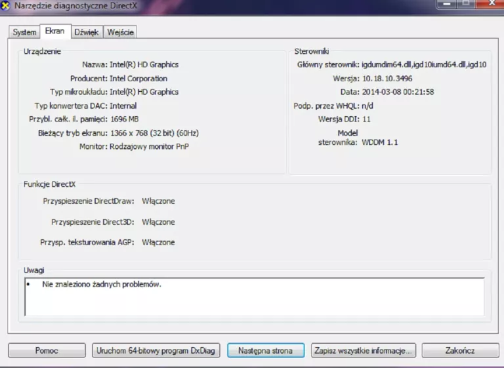This screenshot has height=368, width=504.
Task: Click driver version 10.18.10.3496
Action: coord(387,79)
